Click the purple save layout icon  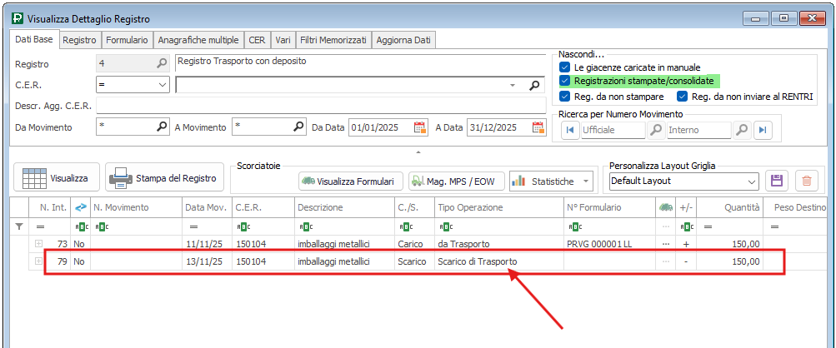pos(777,181)
